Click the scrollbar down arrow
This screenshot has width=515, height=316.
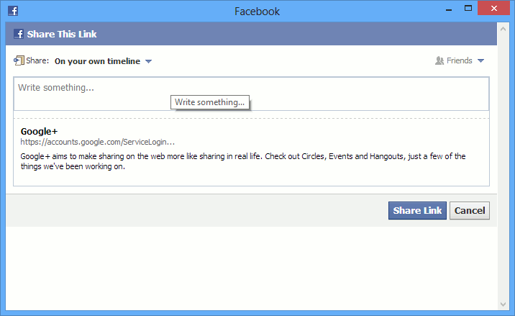point(503,304)
